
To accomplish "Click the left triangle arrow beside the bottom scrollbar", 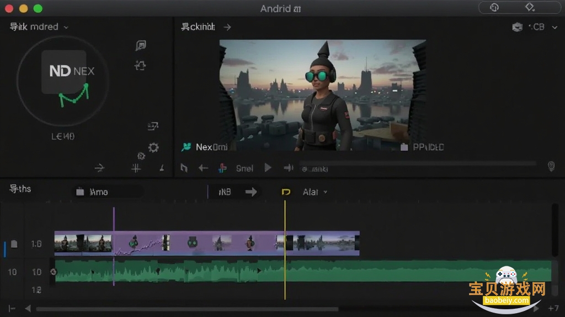I will click(x=28, y=308).
